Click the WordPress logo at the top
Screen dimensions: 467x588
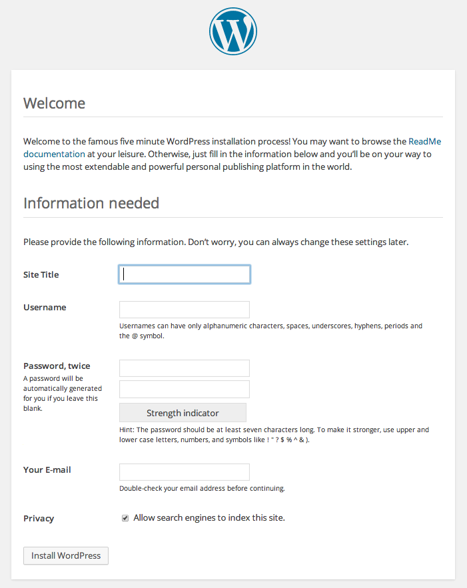pyautogui.click(x=233, y=31)
